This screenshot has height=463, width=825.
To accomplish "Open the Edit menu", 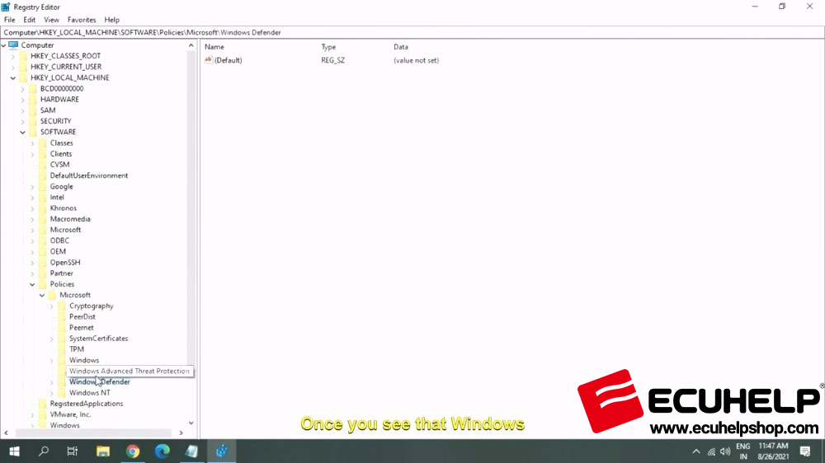I will 30,20.
